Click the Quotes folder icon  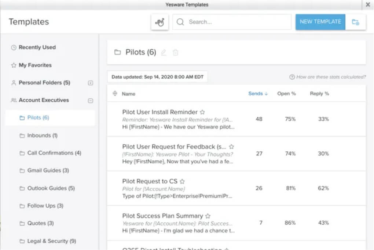[22, 223]
